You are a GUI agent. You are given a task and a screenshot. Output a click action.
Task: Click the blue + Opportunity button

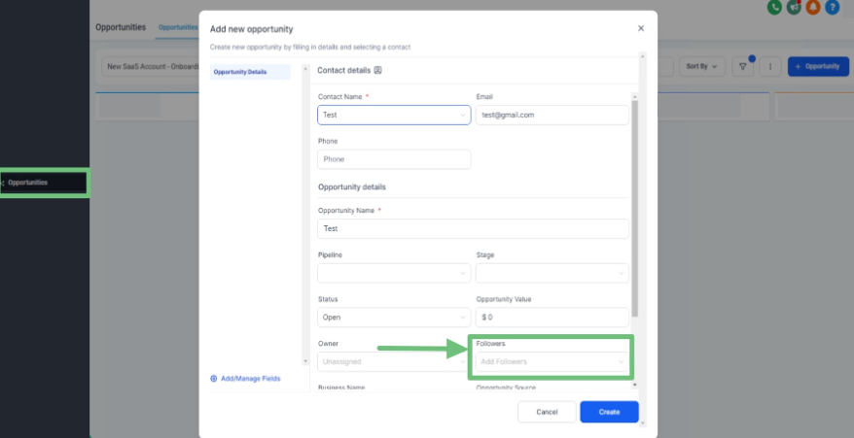point(818,66)
